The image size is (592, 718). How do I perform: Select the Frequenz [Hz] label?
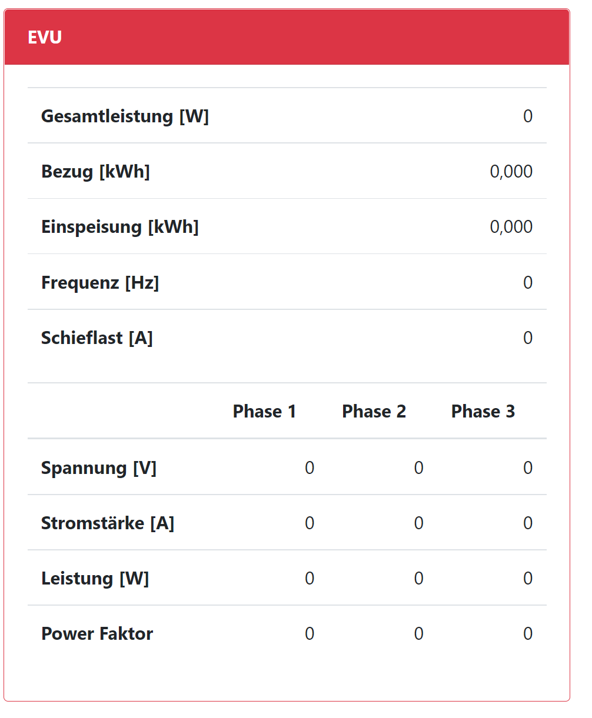pyautogui.click(x=100, y=283)
